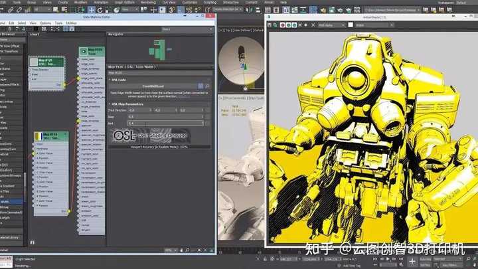Toggle alpha channel display in ActiveShade
Viewport: 478px width, 269px height.
pos(300,25)
